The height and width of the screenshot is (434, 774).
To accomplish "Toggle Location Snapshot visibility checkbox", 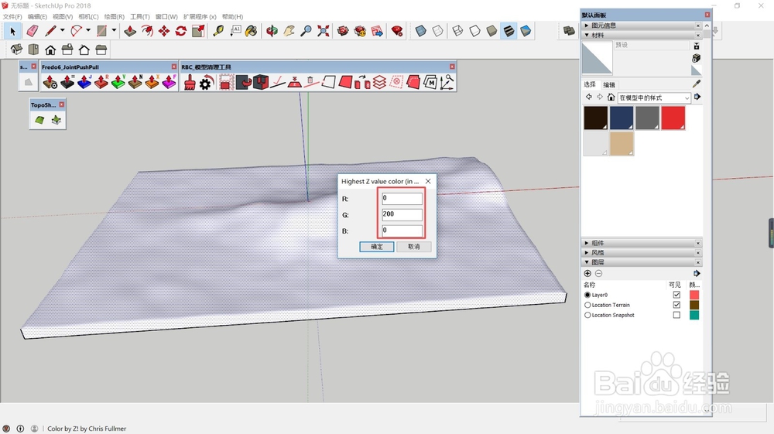I will click(x=676, y=315).
